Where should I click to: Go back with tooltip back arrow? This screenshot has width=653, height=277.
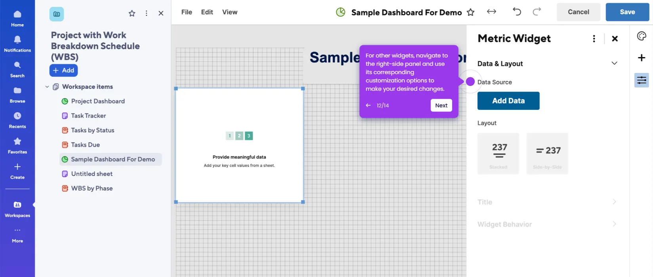(x=368, y=105)
